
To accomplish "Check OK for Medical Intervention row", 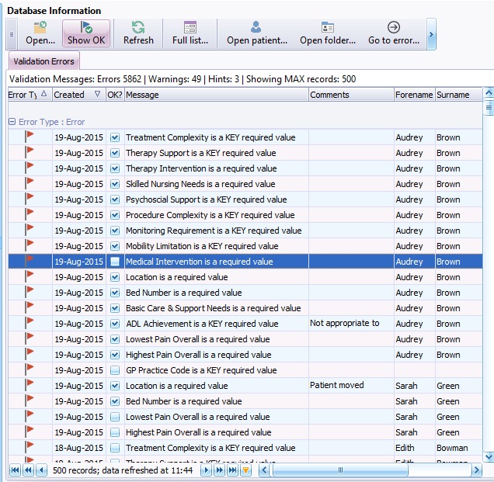I will [x=115, y=262].
